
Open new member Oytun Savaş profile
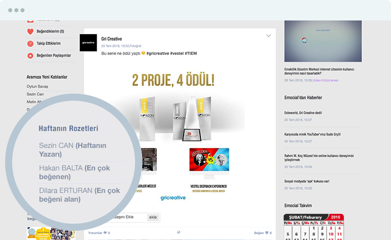[37, 86]
